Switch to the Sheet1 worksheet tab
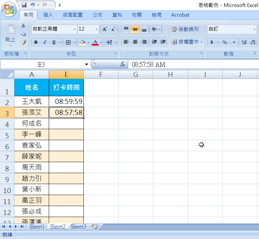Screen dimensions: 259x239 [x=37, y=227]
